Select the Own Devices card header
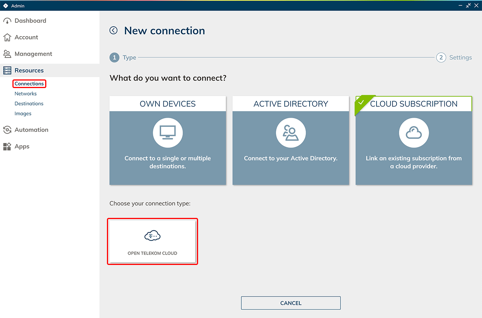Viewport: 482px width, 318px height. (168, 104)
